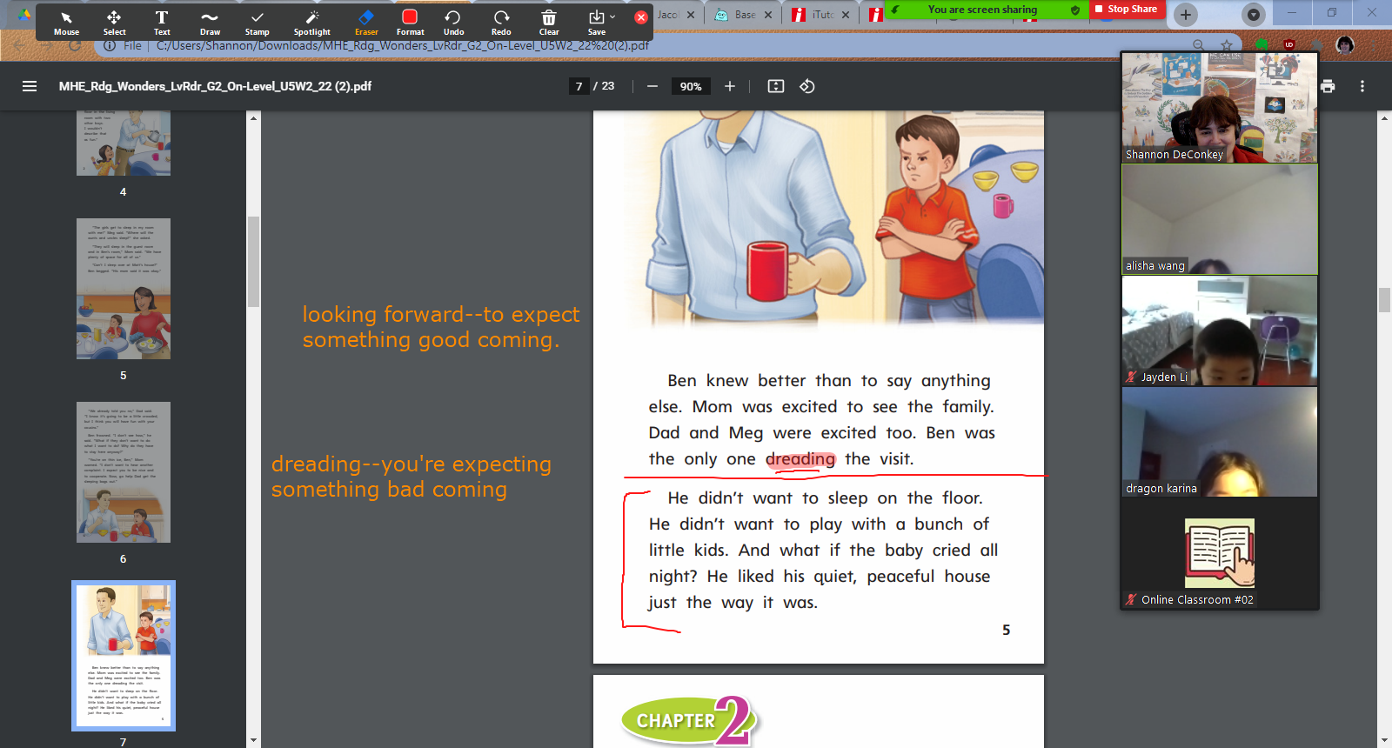Open page 5 thumbnail
The height and width of the screenshot is (748, 1392).
[124, 289]
